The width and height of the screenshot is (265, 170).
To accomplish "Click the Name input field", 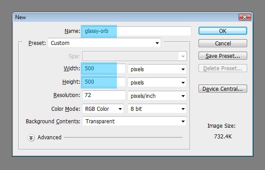I will tap(137, 31).
